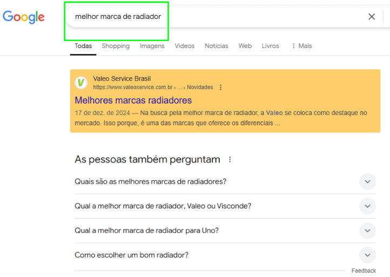Switch to the Shopping tab

pyautogui.click(x=116, y=46)
